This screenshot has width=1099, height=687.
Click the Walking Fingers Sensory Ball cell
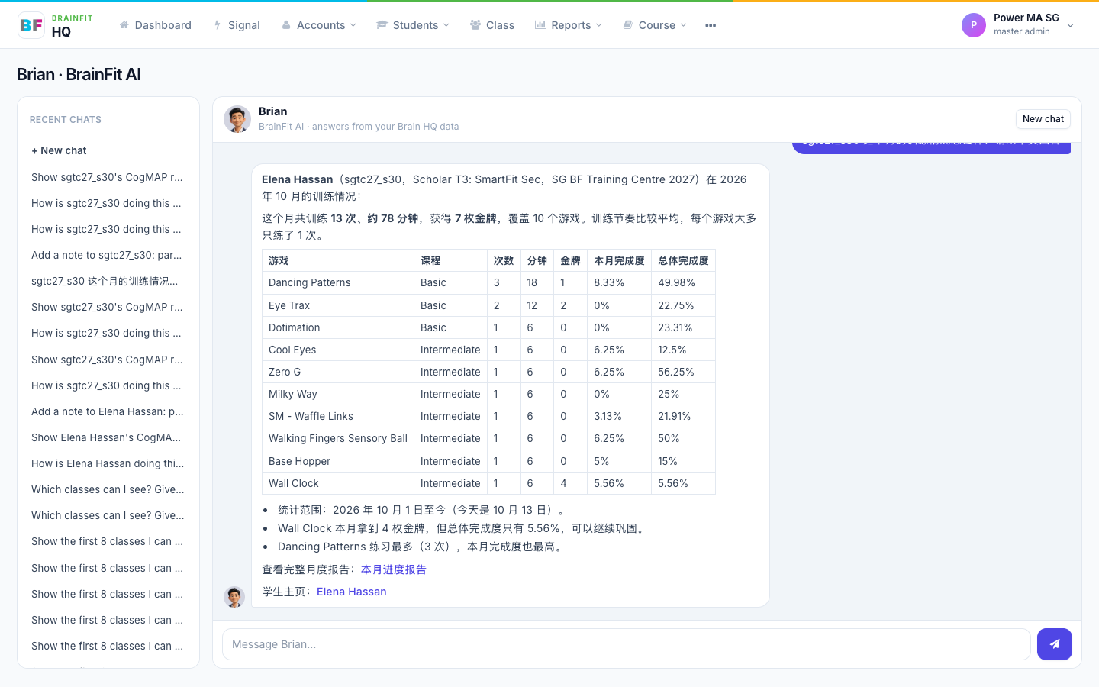tap(338, 438)
